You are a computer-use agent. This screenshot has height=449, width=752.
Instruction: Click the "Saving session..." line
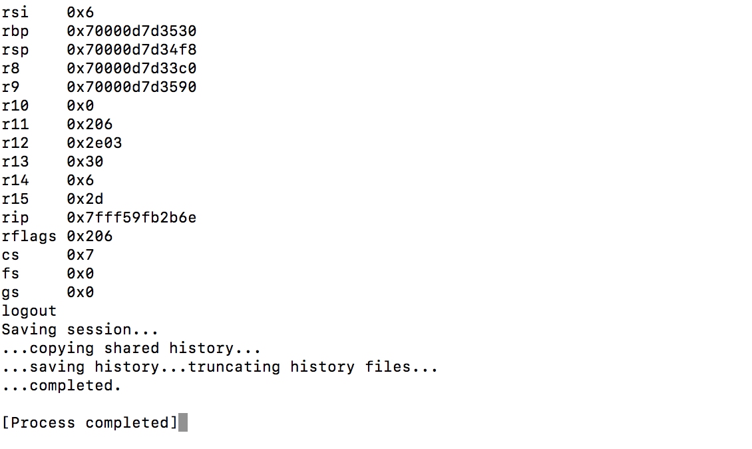(x=80, y=330)
